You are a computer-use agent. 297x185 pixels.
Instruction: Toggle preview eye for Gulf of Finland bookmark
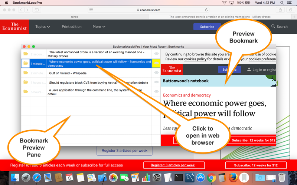point(156,73)
